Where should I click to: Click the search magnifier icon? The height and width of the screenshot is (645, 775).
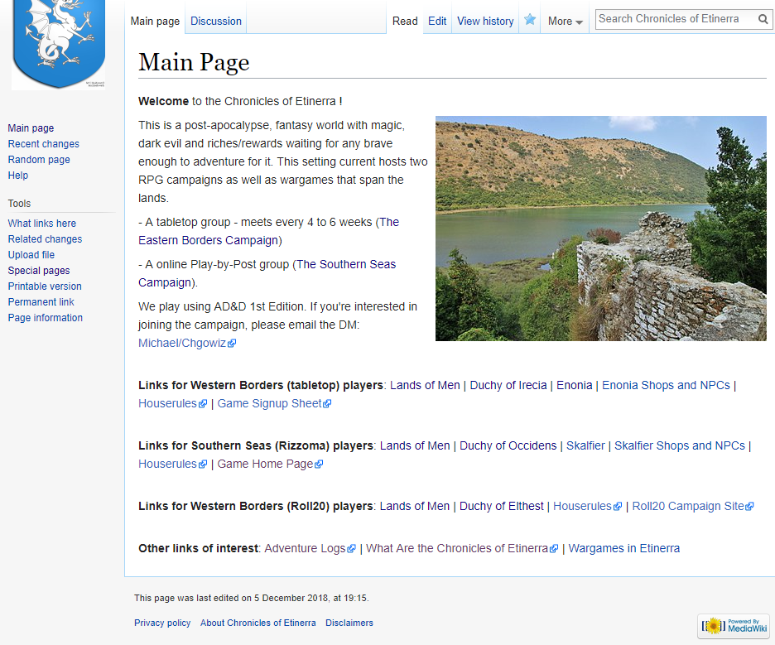pos(763,19)
